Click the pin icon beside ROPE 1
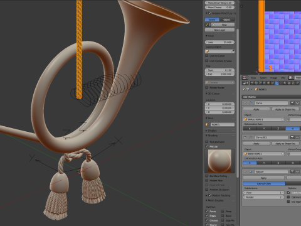301x226 pixels. tap(244, 89)
